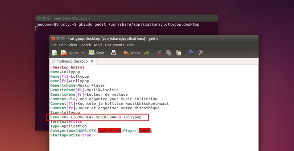
Task: Click the Jouer et organiser line
Action: pos(105,108)
